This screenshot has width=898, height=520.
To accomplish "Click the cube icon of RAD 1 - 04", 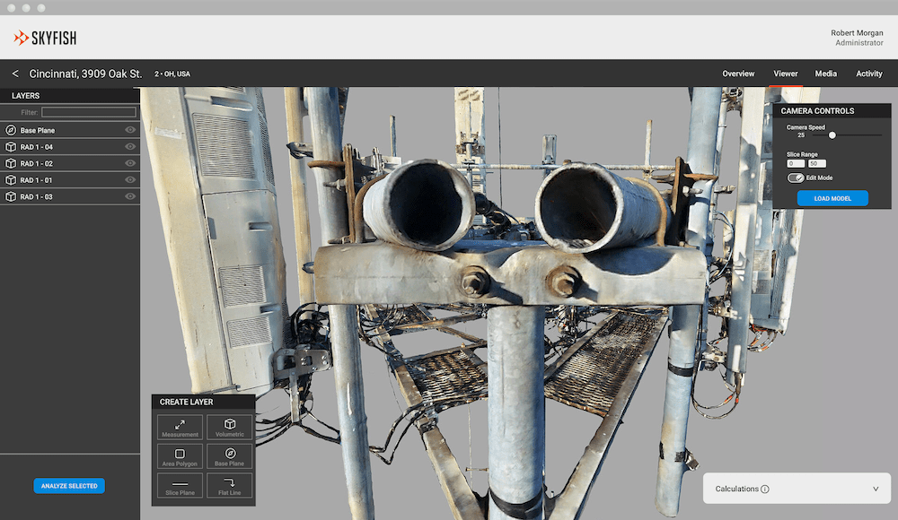I will click(11, 146).
